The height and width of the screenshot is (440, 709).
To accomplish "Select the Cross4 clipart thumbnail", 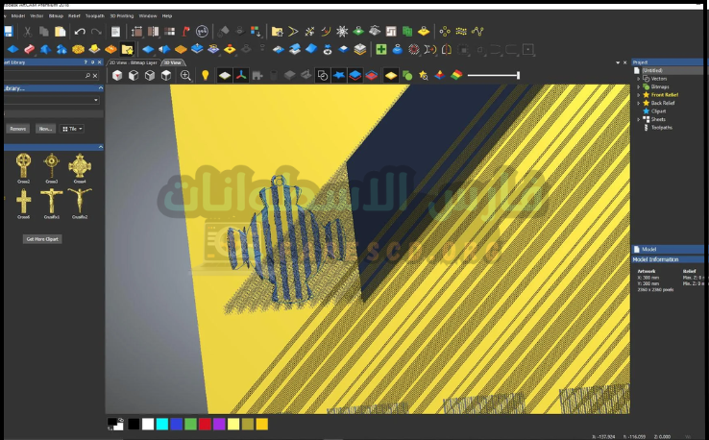I will point(80,166).
